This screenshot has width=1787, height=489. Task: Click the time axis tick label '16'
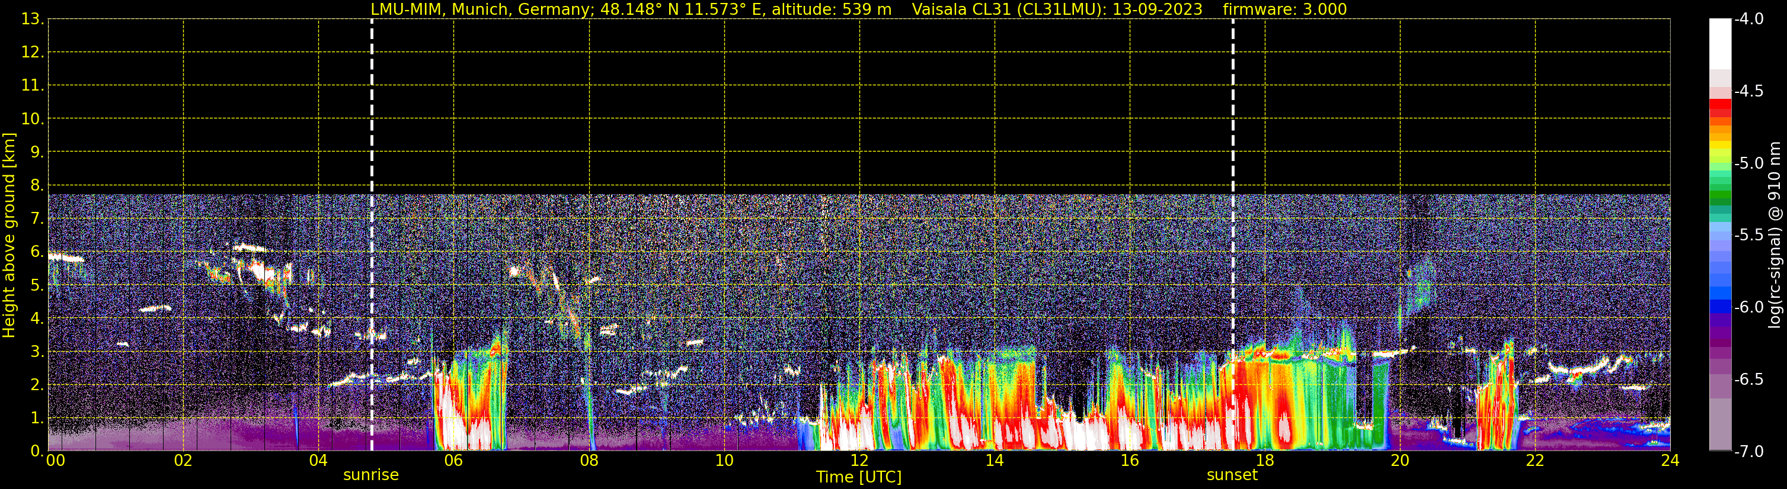click(x=1130, y=461)
